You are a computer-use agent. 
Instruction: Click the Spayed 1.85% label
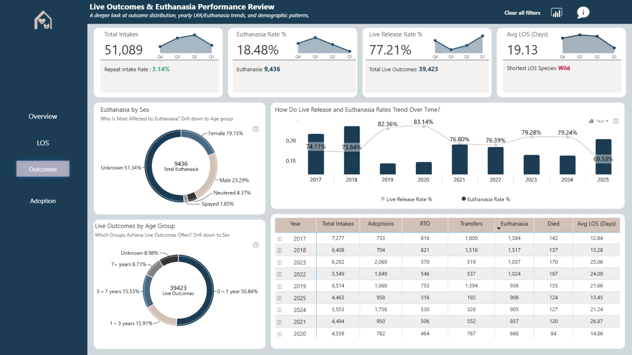pos(218,204)
